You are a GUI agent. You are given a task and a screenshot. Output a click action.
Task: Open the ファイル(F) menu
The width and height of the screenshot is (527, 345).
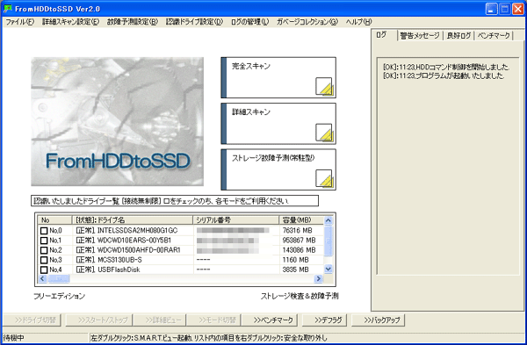click(x=20, y=22)
